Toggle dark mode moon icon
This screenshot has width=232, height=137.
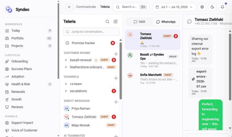(x=212, y=7)
